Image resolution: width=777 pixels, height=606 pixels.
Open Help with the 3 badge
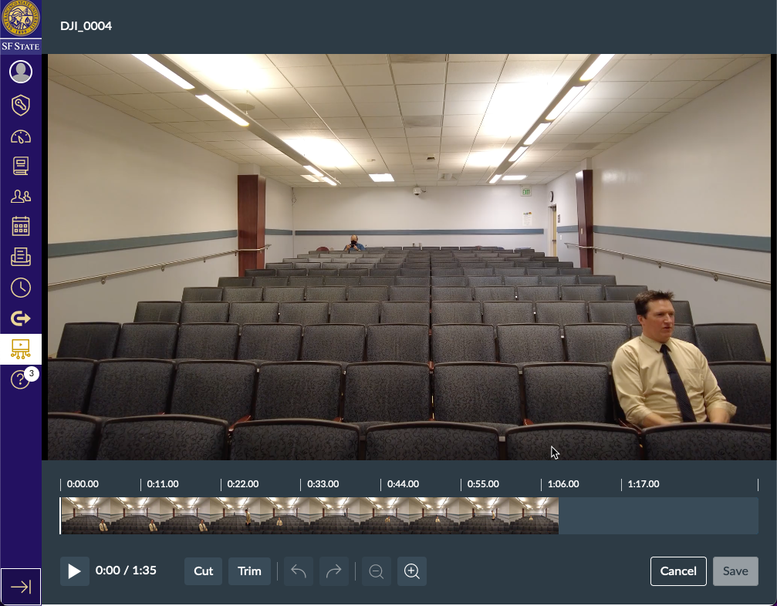[x=21, y=379]
